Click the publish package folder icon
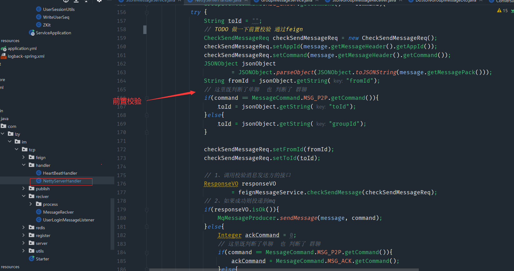The image size is (514, 271). point(32,188)
